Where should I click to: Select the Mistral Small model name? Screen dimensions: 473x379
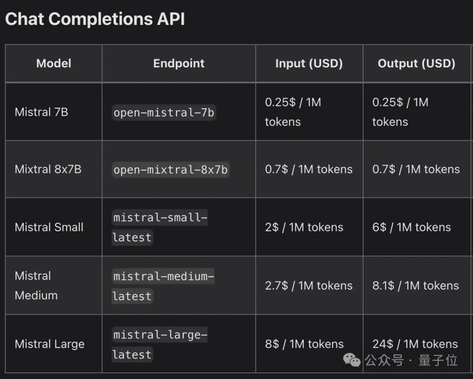49,227
